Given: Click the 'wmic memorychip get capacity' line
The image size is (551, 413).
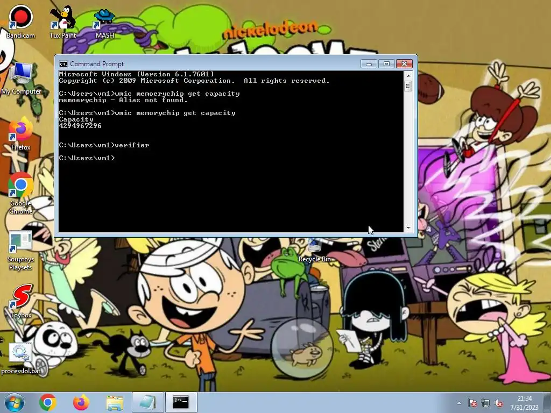Looking at the screenshot, I should point(147,113).
